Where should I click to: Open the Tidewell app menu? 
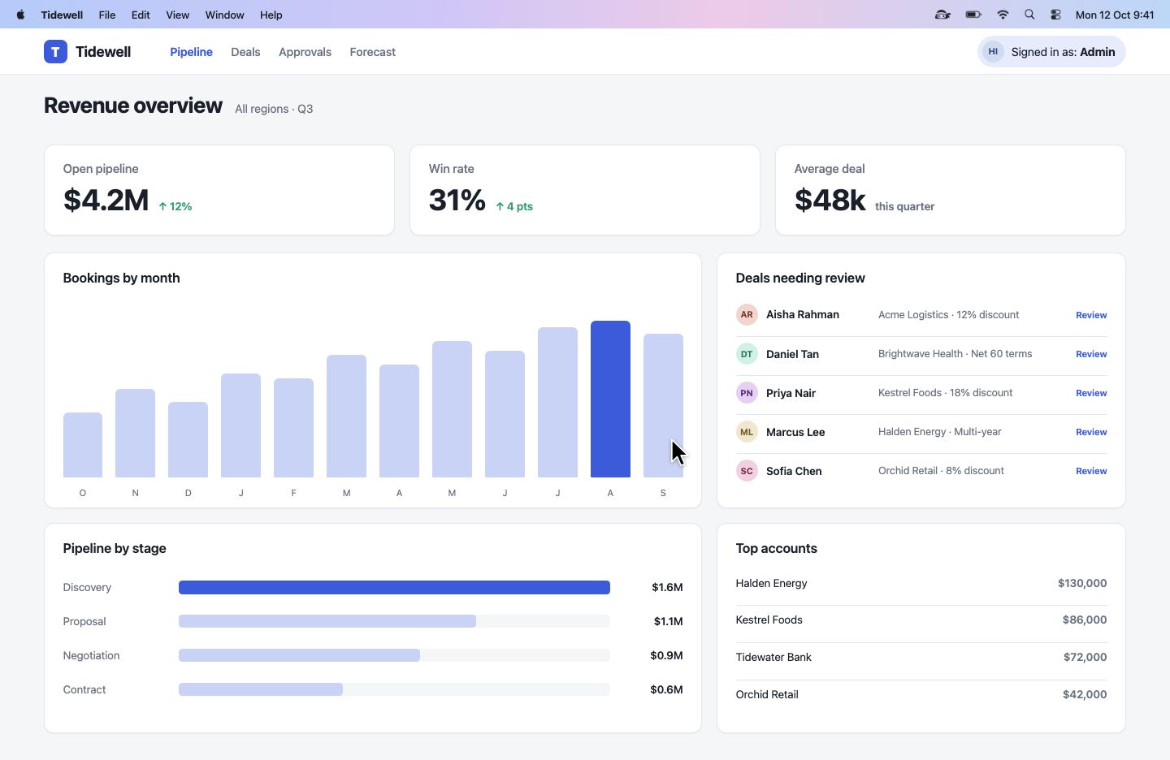(x=62, y=15)
